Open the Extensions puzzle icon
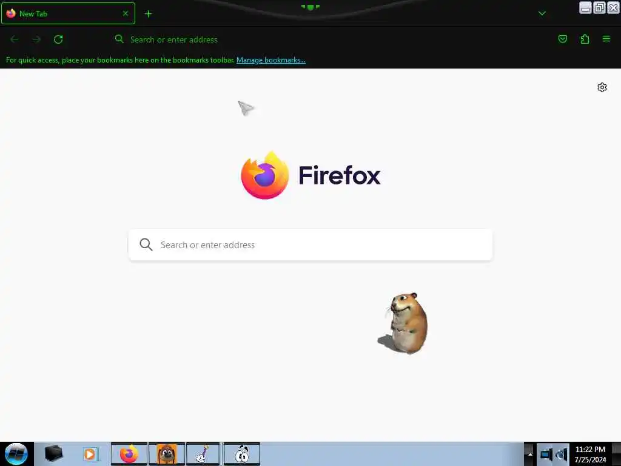Viewport: 621px width, 466px height. [x=585, y=39]
